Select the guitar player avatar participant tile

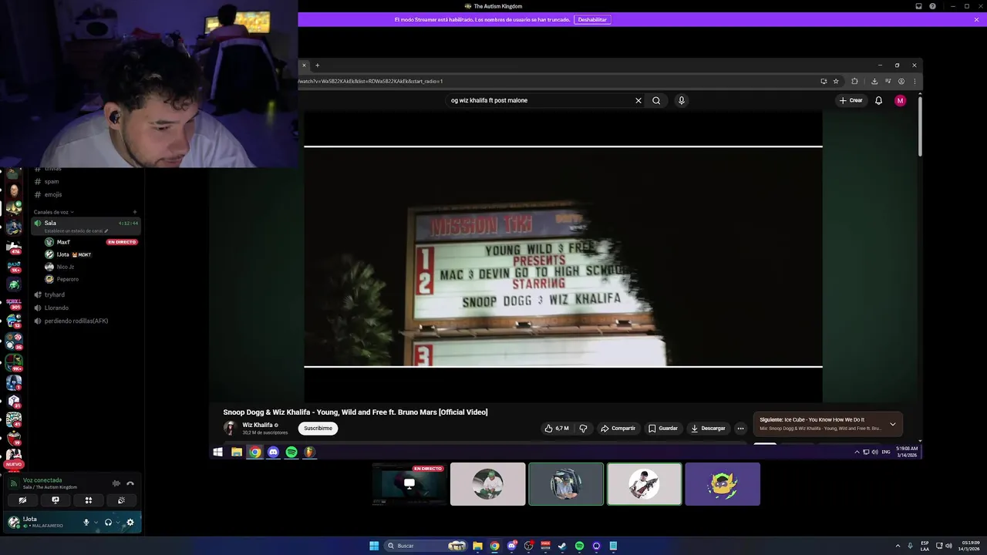point(644,484)
